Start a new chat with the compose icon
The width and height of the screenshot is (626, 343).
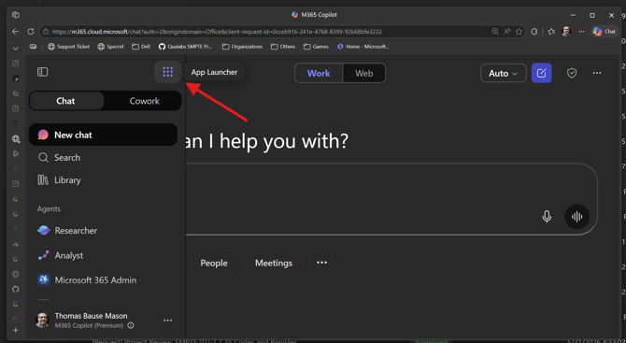[x=541, y=73]
